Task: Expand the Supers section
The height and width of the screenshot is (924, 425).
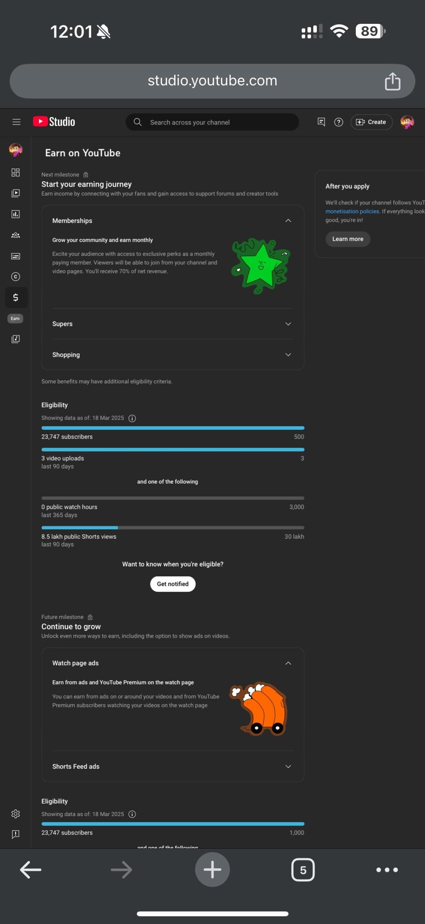Action: pos(288,324)
